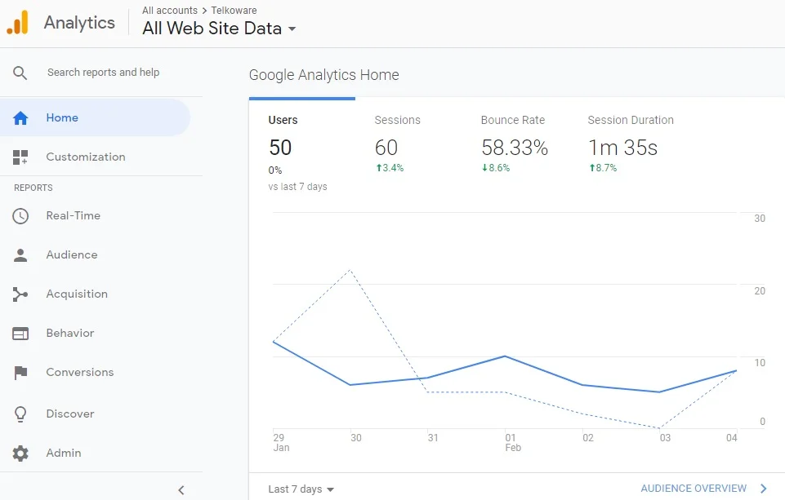This screenshot has width=785, height=500.
Task: Open the Audience Overview link
Action: (703, 489)
